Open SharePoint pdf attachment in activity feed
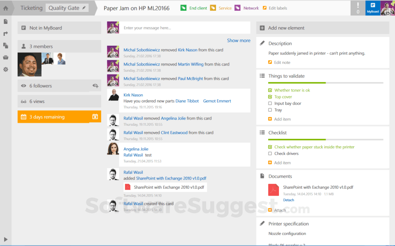Screen dimensions: 395x246 pyautogui.click(x=165, y=187)
